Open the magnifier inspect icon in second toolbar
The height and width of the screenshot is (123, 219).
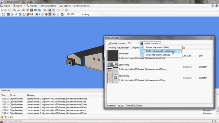click(15, 10)
